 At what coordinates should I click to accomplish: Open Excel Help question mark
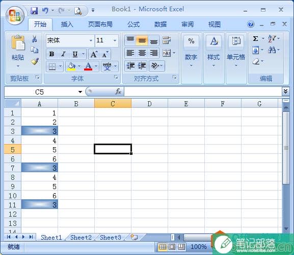[x=251, y=24]
